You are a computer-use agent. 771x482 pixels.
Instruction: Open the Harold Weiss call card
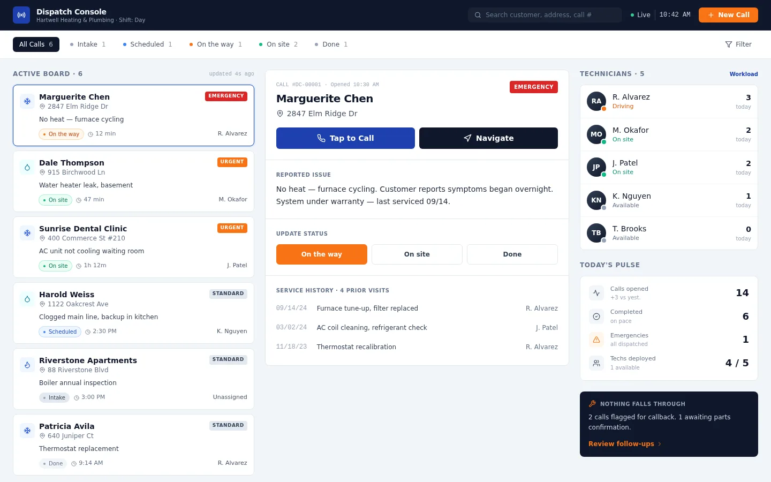(133, 313)
